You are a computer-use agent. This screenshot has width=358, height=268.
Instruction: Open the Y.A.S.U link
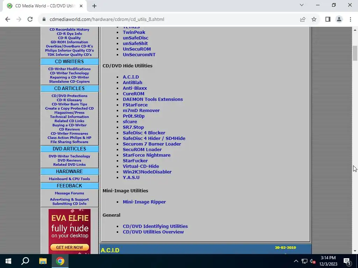click(x=131, y=178)
